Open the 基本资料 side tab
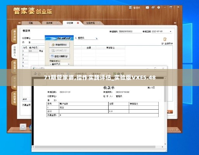Image resolution: width=199 pixels, height=155 pixels. (14, 35)
